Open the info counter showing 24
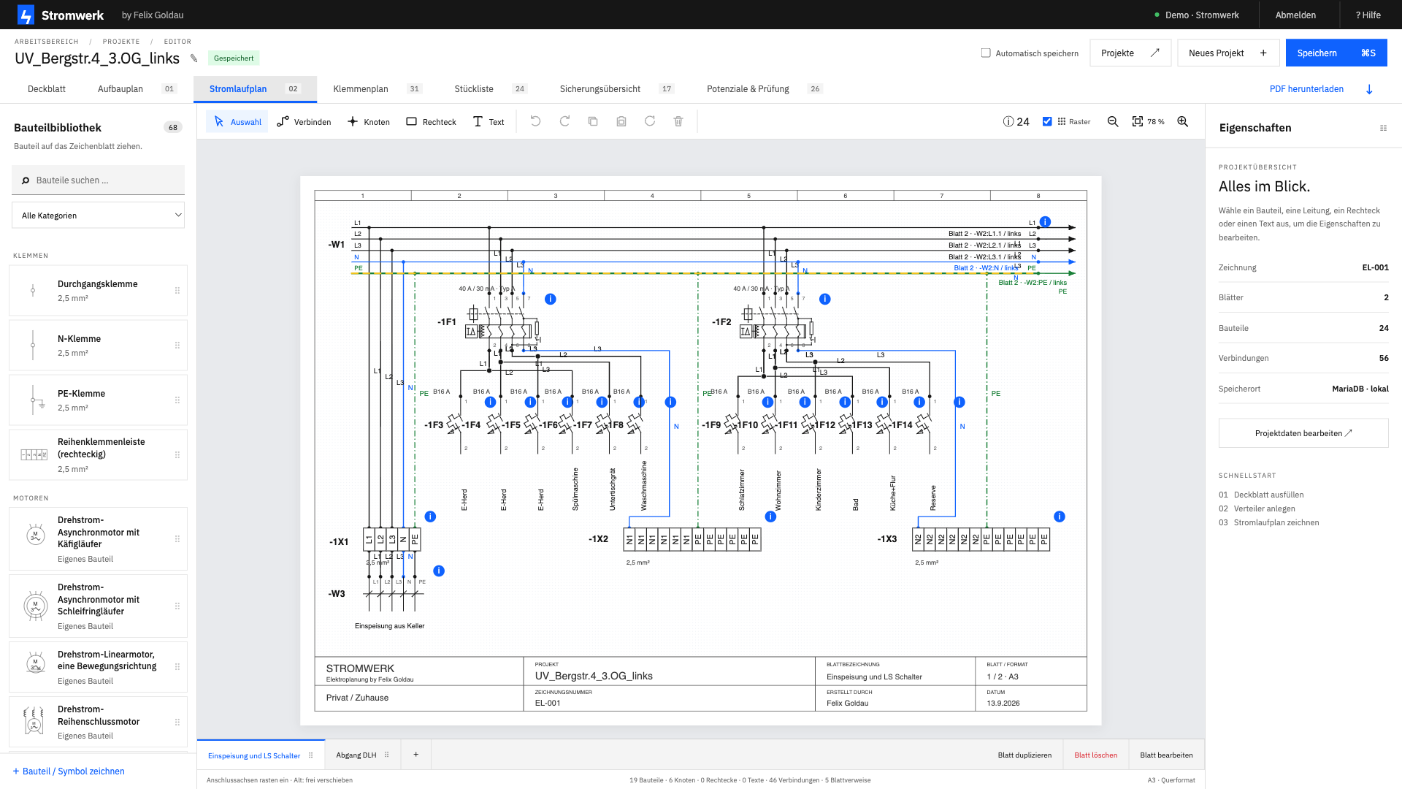 click(1016, 121)
